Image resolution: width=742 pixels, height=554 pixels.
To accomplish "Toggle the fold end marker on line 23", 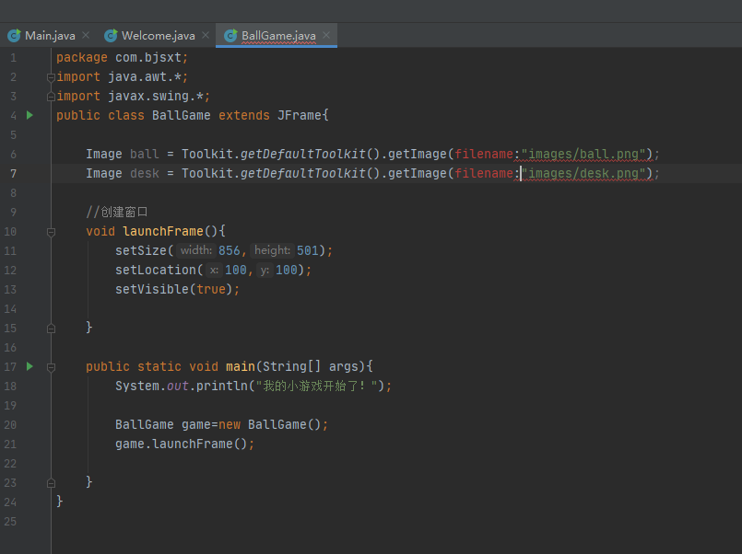I will [x=51, y=483].
